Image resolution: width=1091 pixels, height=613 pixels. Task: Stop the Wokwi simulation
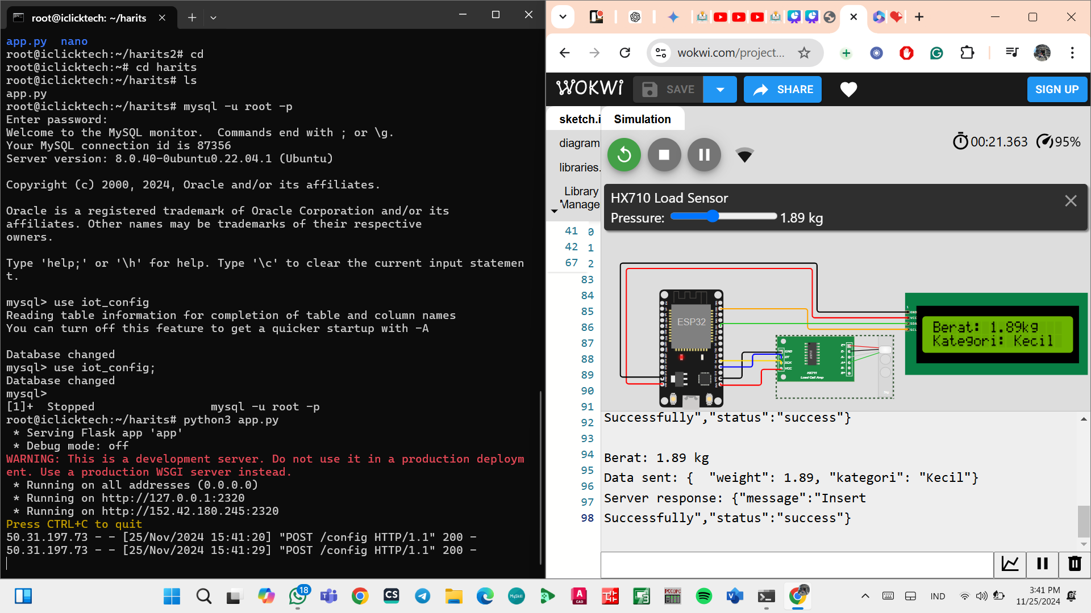pyautogui.click(x=664, y=154)
